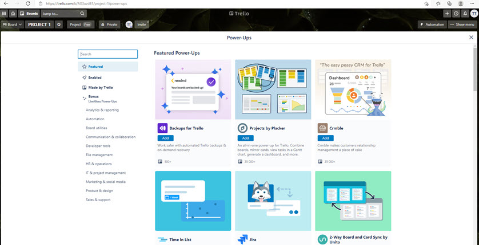This screenshot has height=245, width=479.
Task: Open the Automation category in sidebar
Action: pos(95,119)
